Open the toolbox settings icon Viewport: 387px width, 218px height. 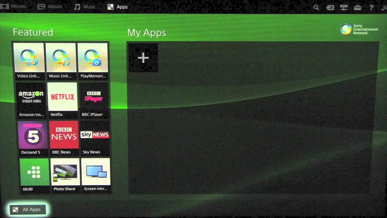[357, 8]
